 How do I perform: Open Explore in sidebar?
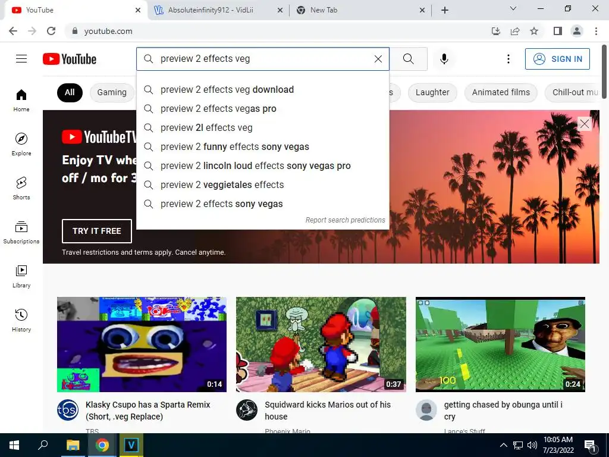(21, 144)
